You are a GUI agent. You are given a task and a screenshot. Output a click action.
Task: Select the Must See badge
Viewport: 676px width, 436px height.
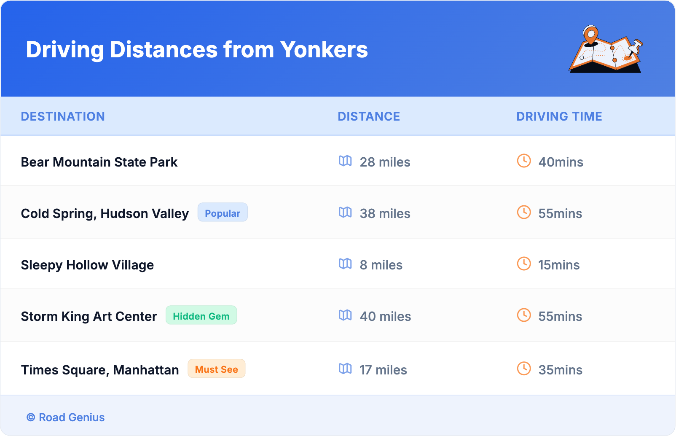click(x=216, y=369)
